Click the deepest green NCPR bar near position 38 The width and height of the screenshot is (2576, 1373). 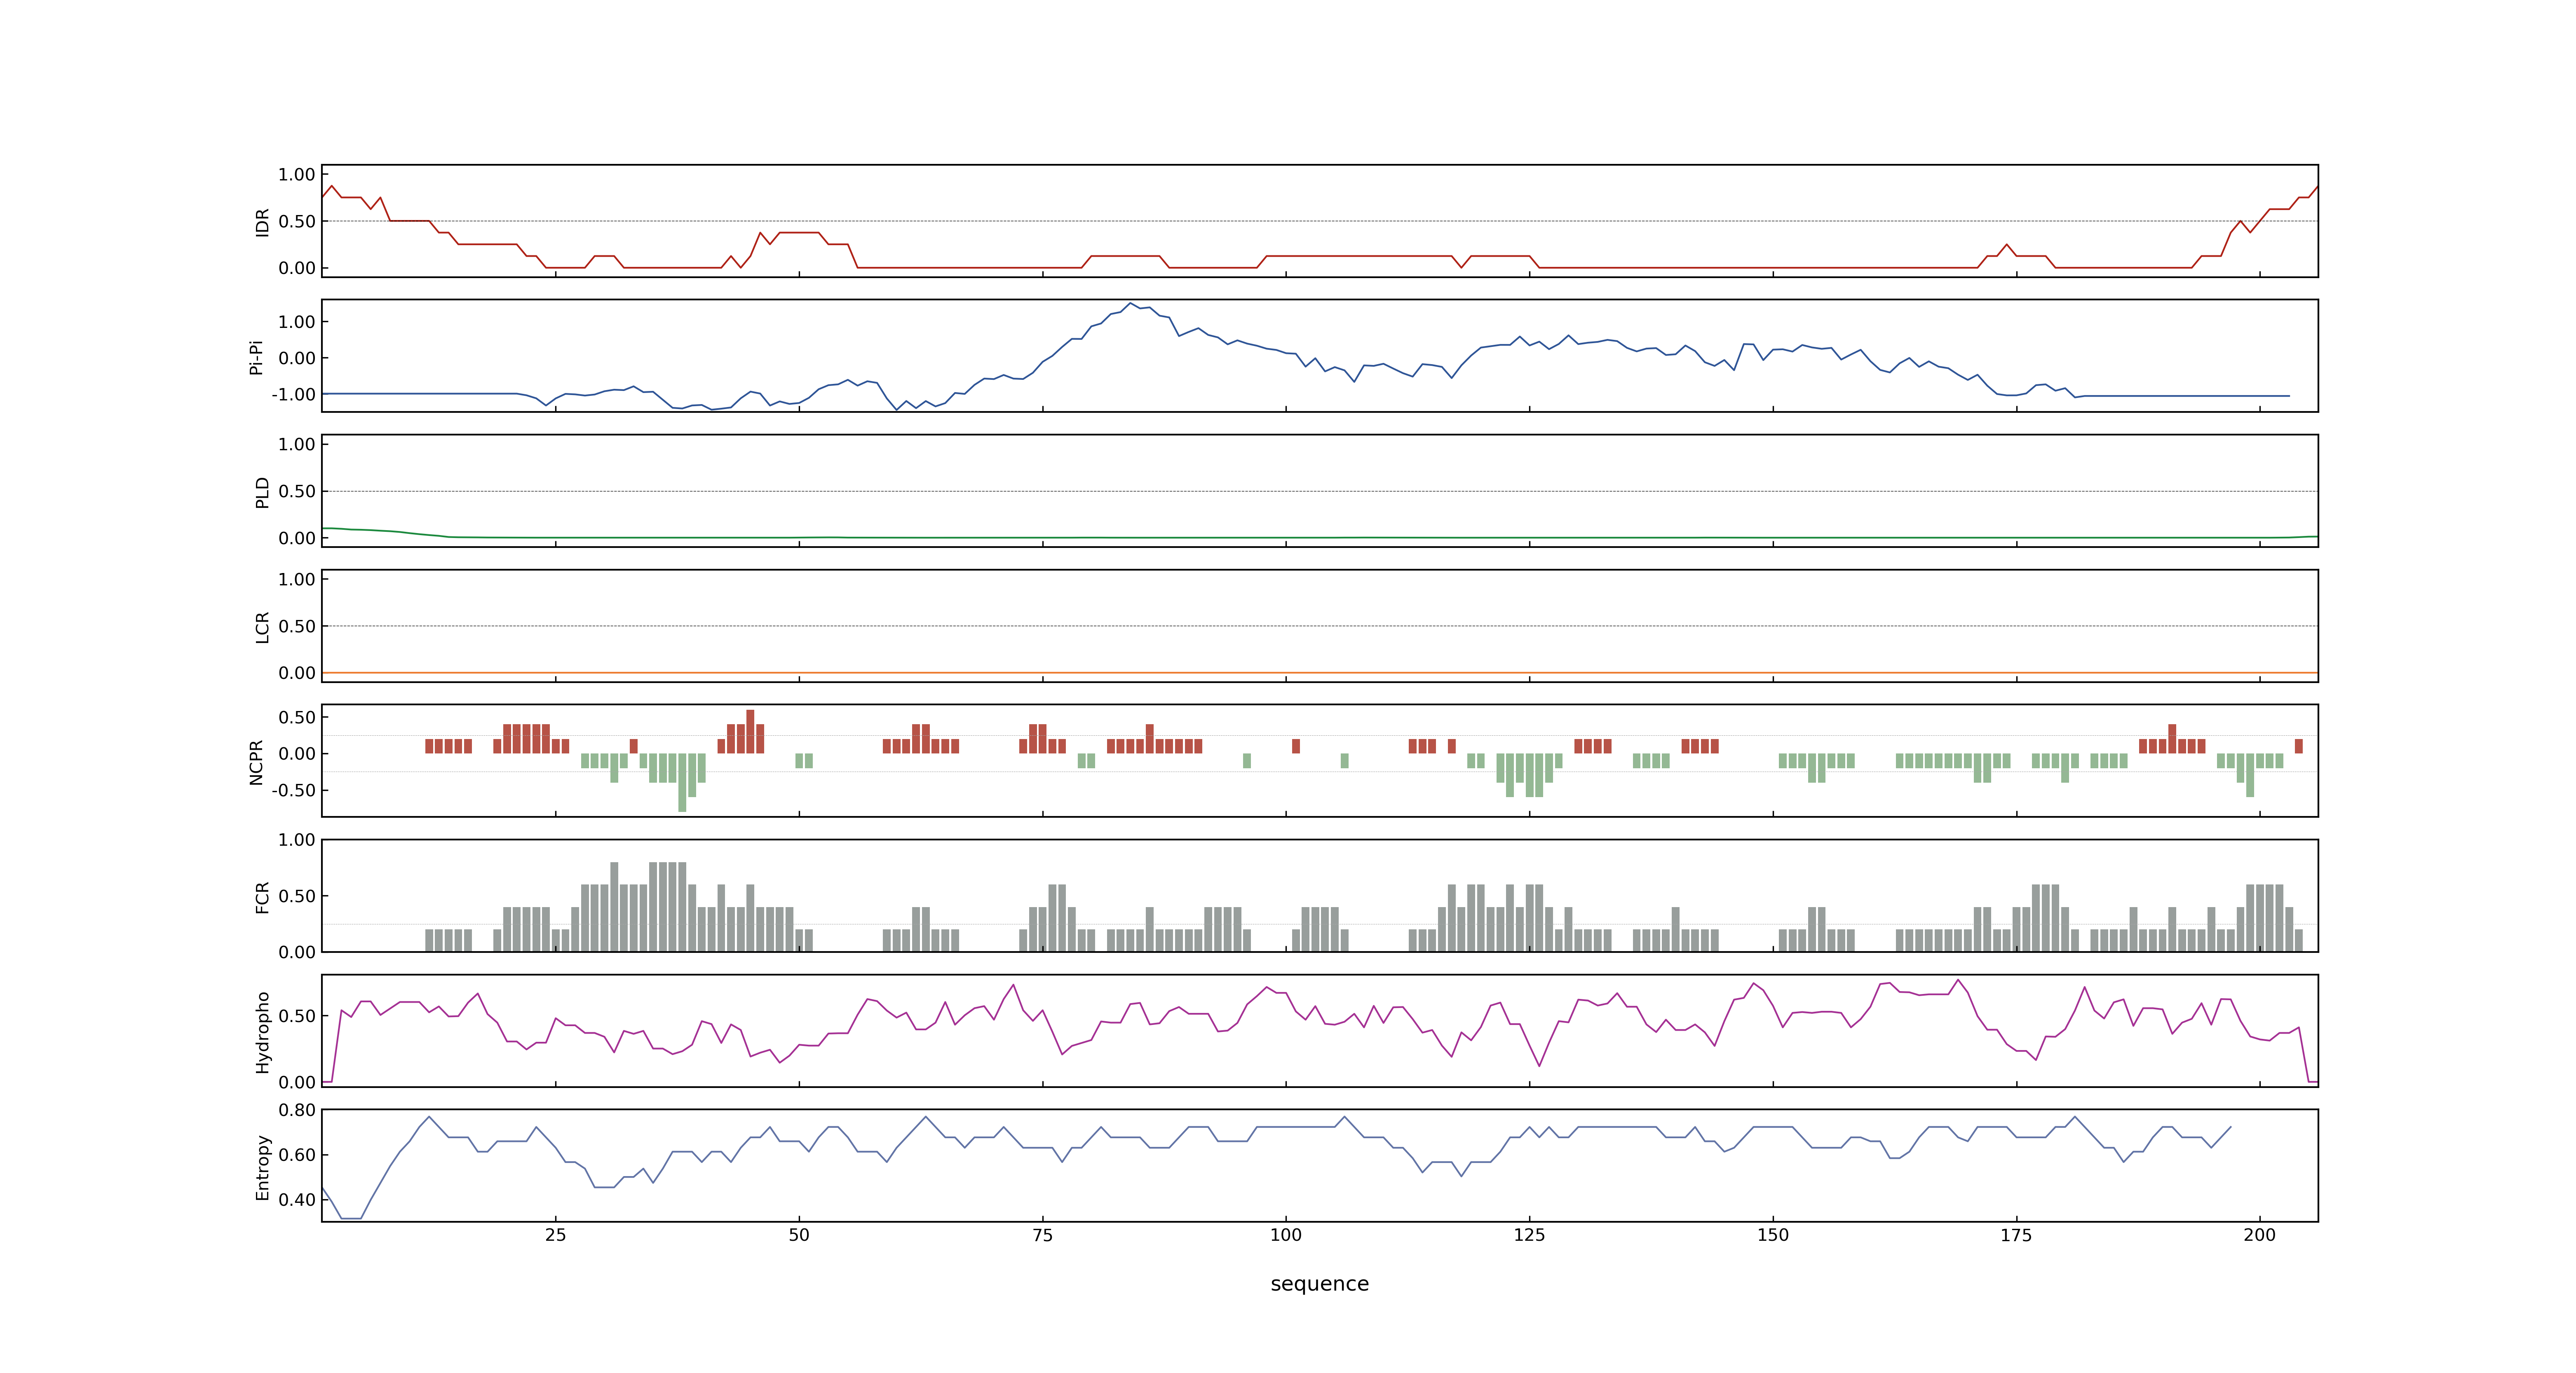coord(682,782)
